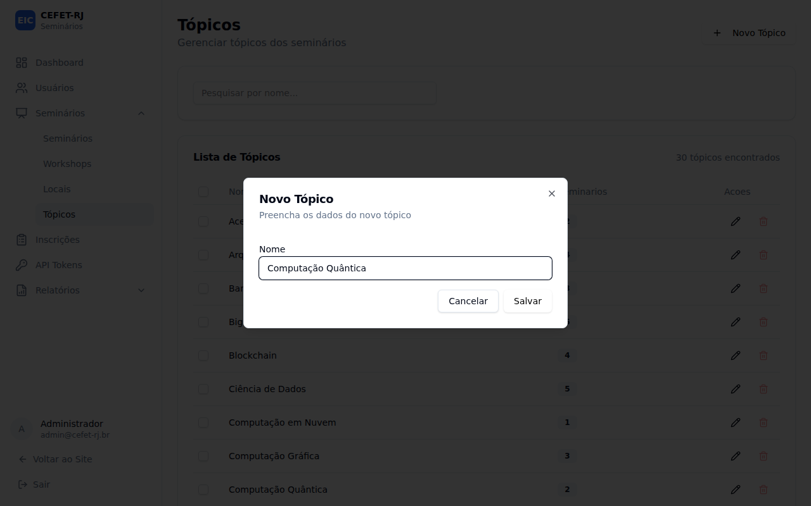The width and height of the screenshot is (811, 506).
Task: Go to Locais in the sidebar
Action: [57, 189]
